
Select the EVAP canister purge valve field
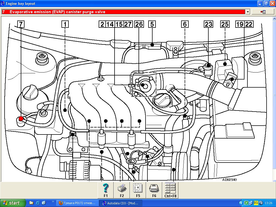point(124,12)
